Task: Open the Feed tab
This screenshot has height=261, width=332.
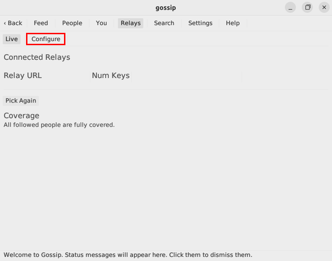Action: (41, 23)
